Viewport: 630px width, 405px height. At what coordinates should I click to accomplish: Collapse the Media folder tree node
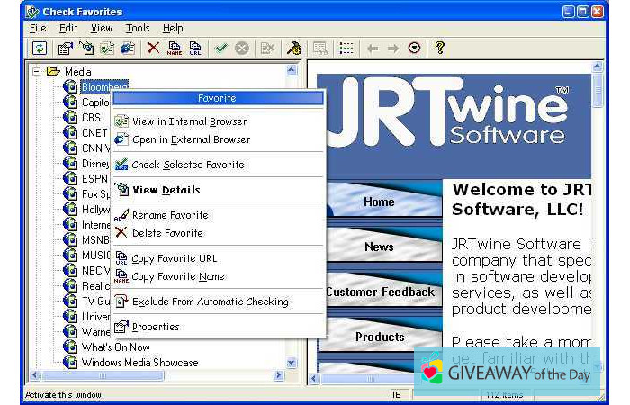[x=37, y=72]
